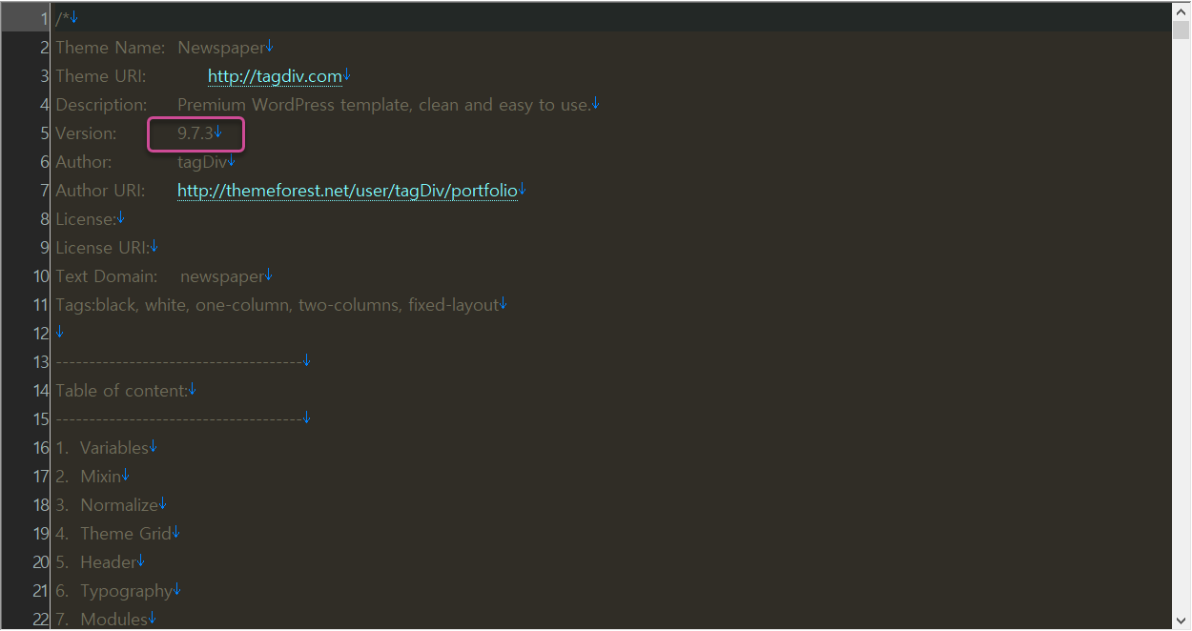Click the '5. Header' line
The width and height of the screenshot is (1192, 631).
pos(96,562)
